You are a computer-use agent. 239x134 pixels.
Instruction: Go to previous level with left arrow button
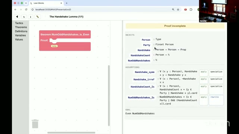17,17
